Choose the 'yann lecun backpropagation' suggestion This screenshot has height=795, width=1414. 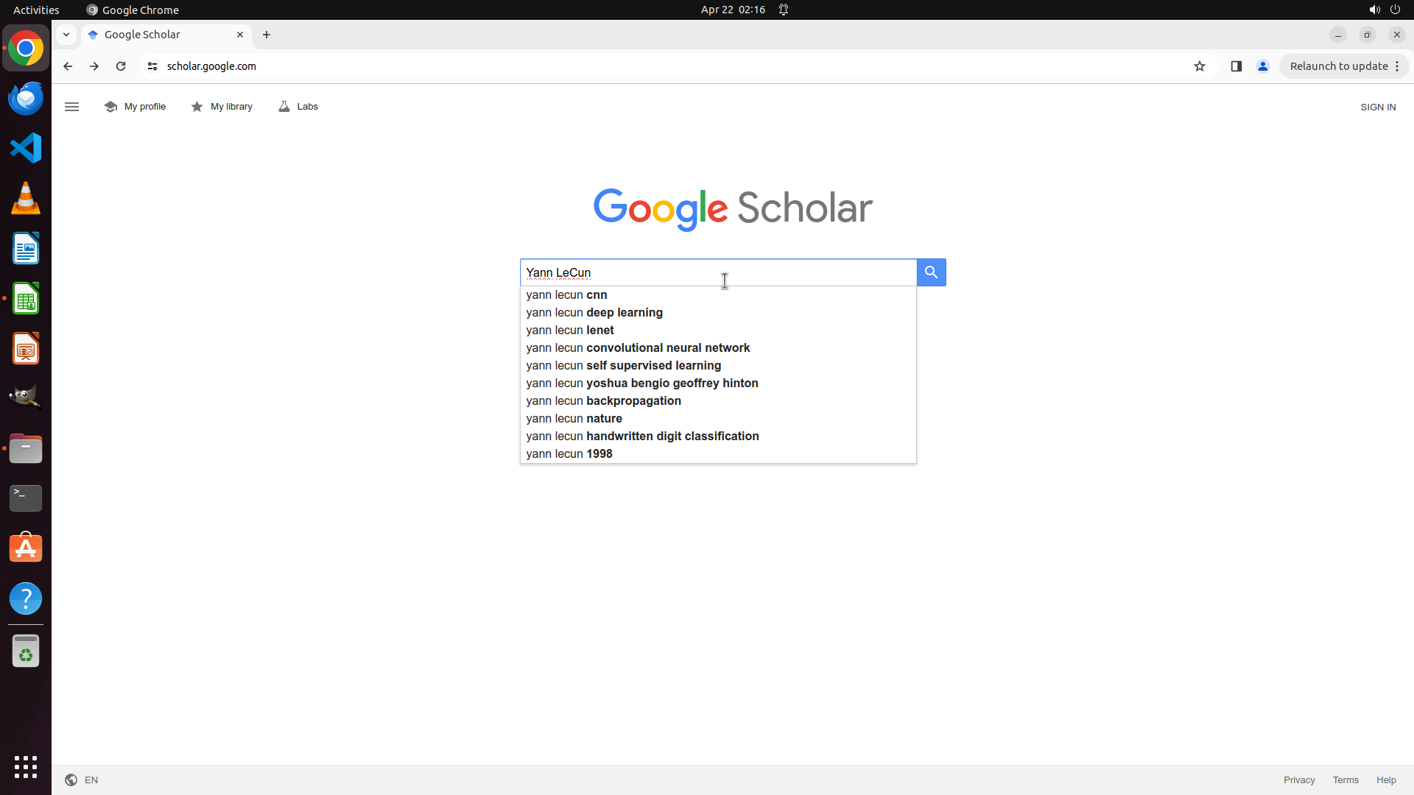603,401
